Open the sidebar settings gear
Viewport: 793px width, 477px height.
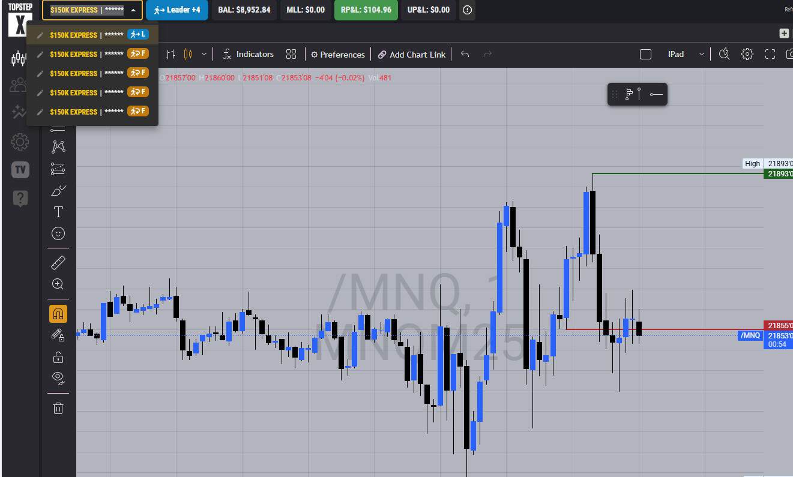pyautogui.click(x=20, y=142)
